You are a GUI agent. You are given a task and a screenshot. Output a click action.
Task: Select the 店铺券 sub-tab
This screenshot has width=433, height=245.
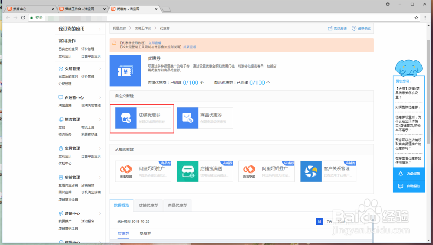point(123,233)
